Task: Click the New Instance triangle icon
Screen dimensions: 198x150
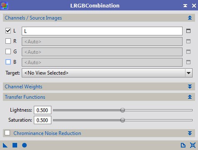Action: click(x=5, y=145)
